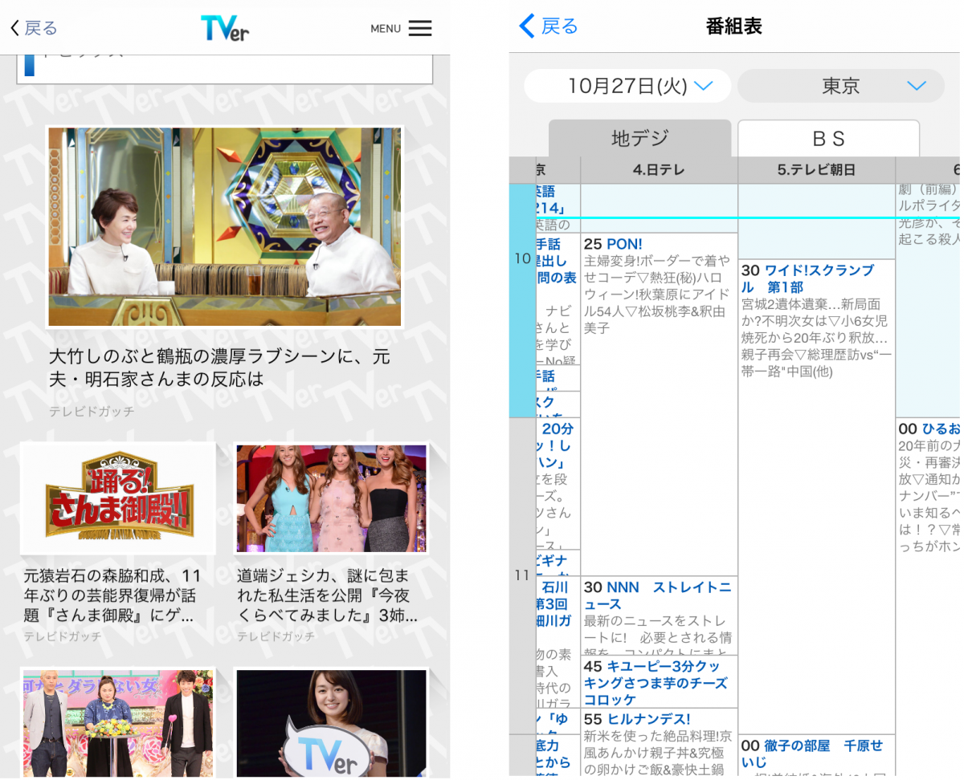The width and height of the screenshot is (964, 780).
Task: Open the 10月27日(火) date dropdown
Action: pyautogui.click(x=627, y=86)
